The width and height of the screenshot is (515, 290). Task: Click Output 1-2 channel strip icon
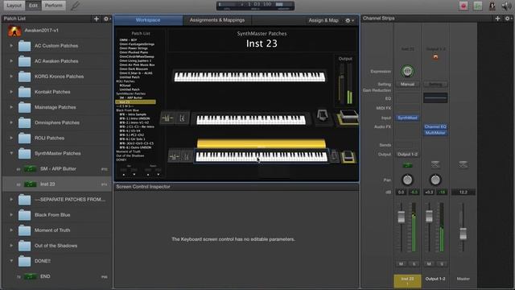(x=435, y=164)
